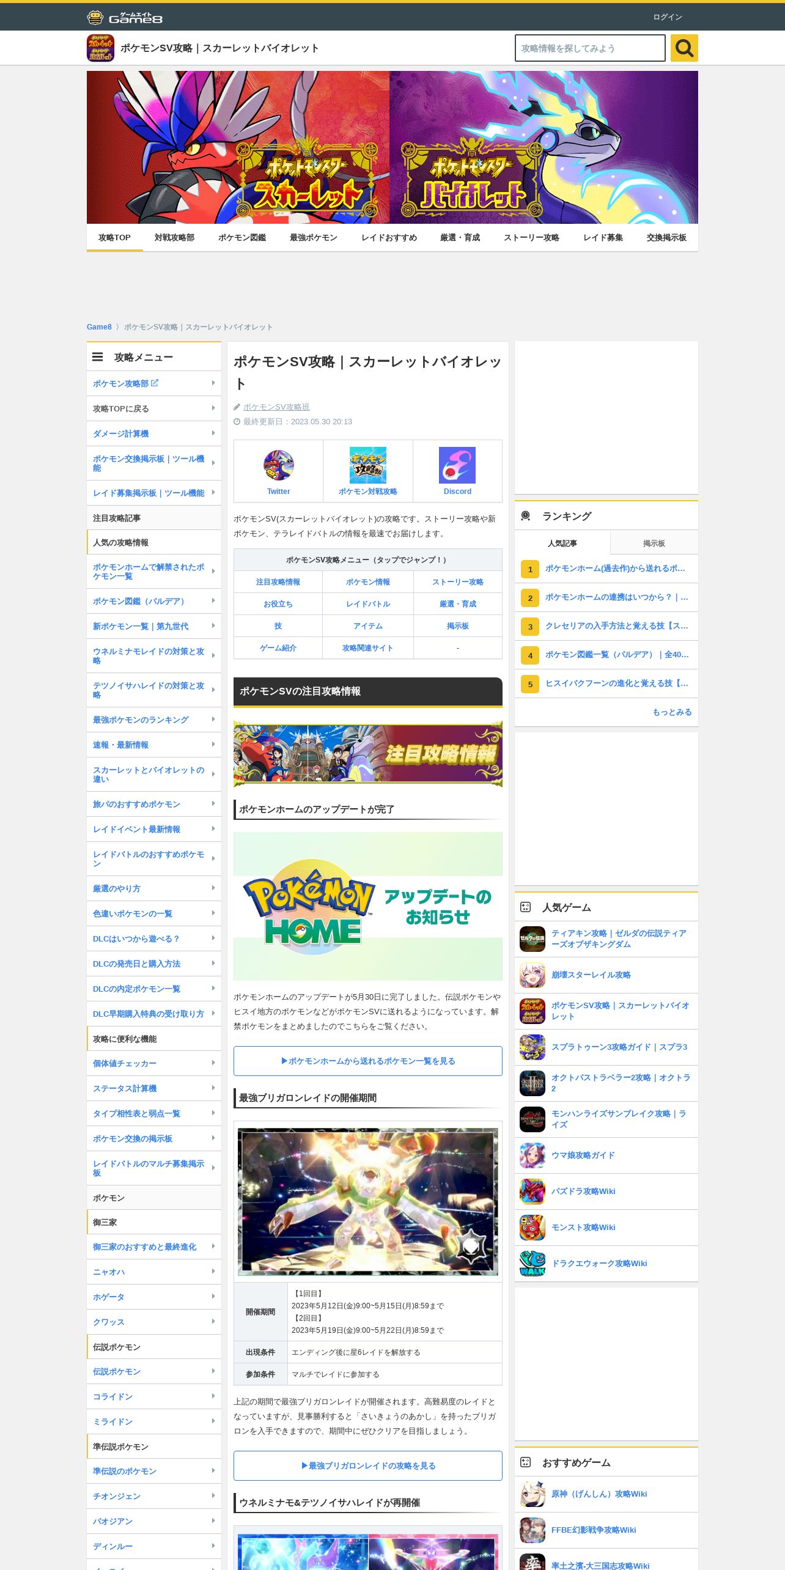This screenshot has height=1570, width=785.
Task: Click the Scarlet Violet hero banner
Action: pos(392,147)
